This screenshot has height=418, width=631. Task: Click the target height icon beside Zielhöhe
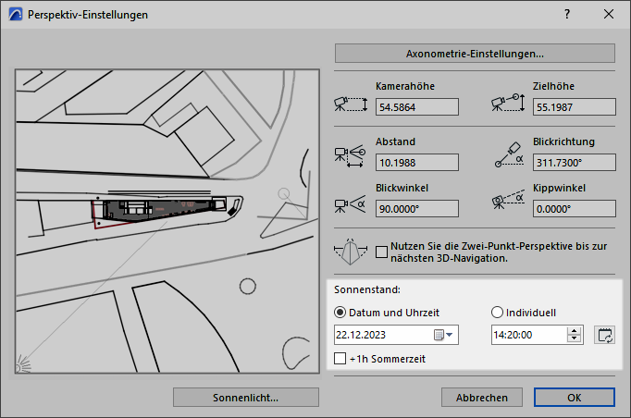click(x=508, y=103)
